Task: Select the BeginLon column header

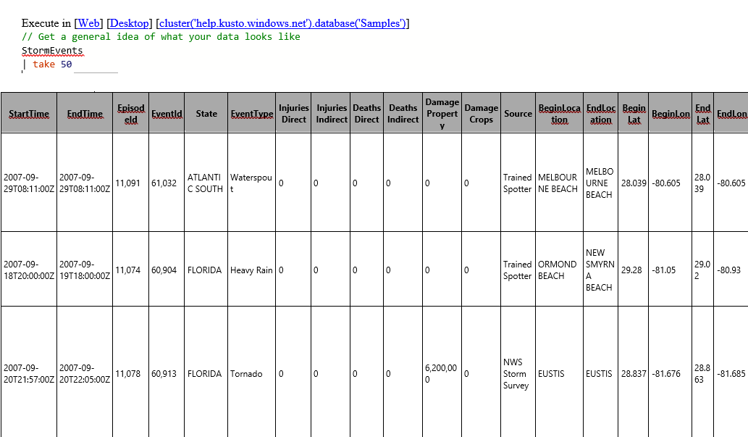Action: (671, 113)
